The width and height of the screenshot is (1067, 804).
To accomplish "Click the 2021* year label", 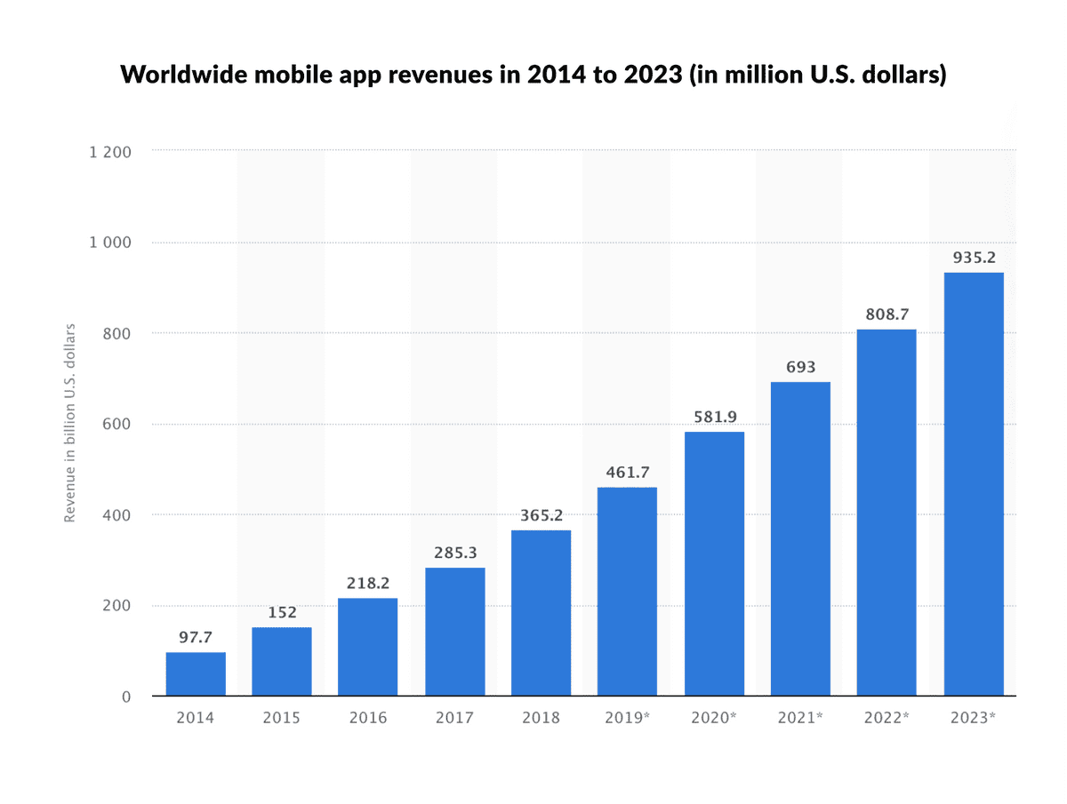I will click(801, 718).
